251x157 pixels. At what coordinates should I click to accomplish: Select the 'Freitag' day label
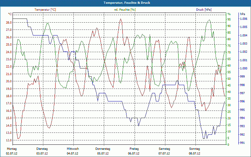click(134, 149)
